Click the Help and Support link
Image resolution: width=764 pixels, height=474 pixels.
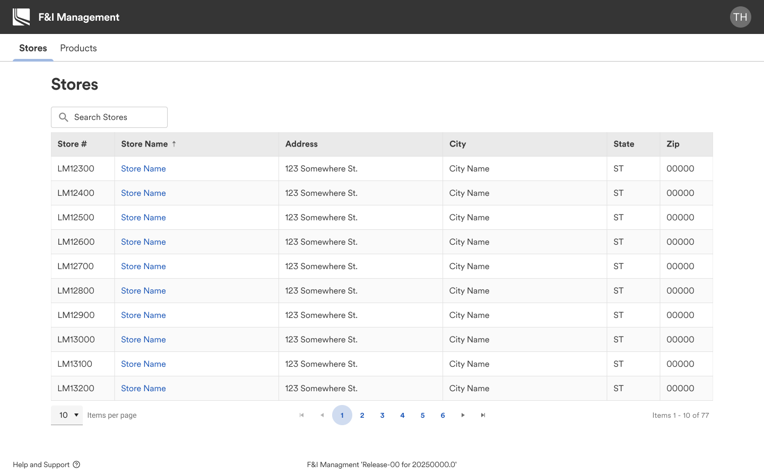point(41,464)
